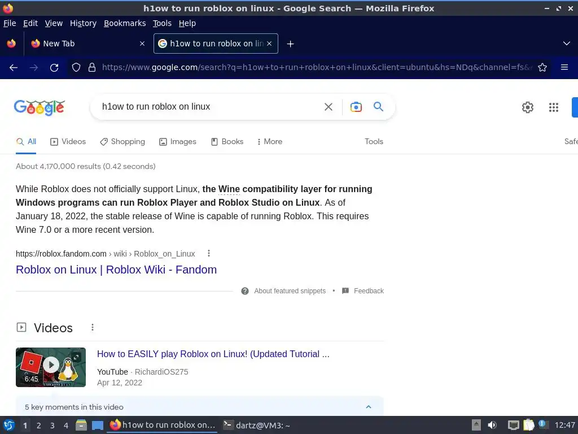Adjust volume from system tray
The height and width of the screenshot is (434, 578).
[x=492, y=425]
